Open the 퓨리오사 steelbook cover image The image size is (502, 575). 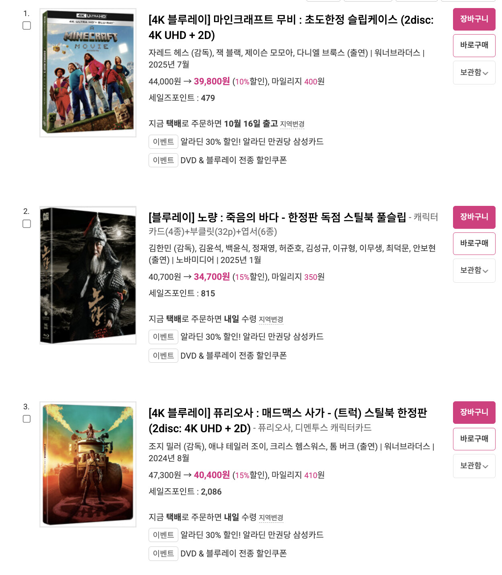88,464
